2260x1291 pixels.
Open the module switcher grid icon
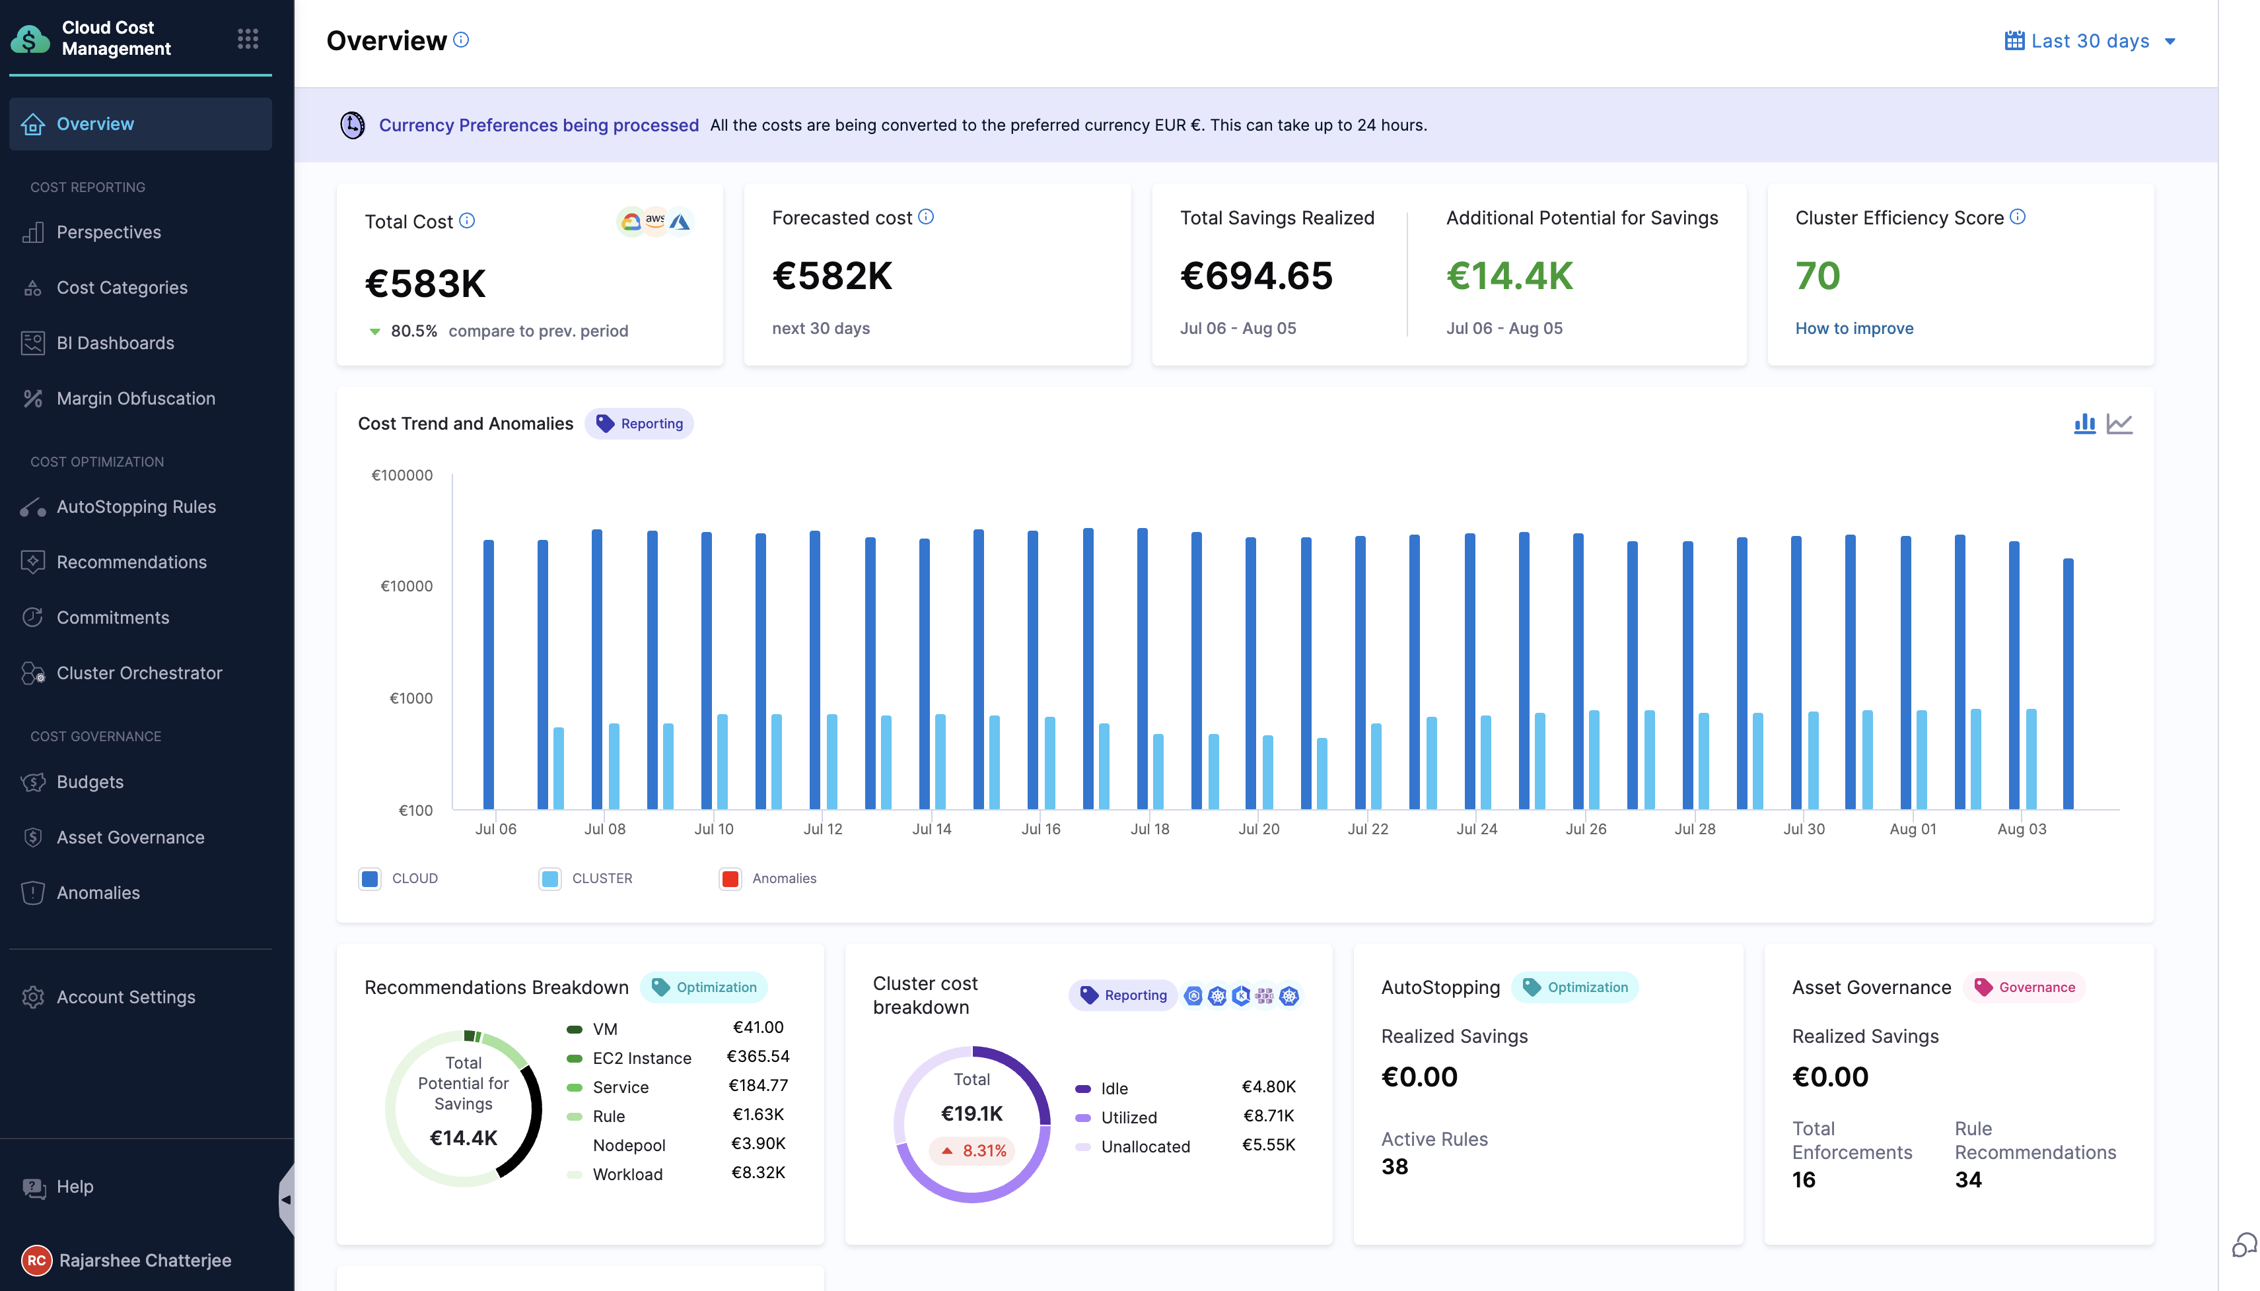coord(248,38)
